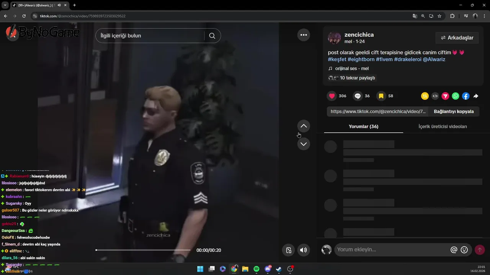Toggle the auto-scroll icon beside volume
The width and height of the screenshot is (490, 275).
tap(289, 250)
